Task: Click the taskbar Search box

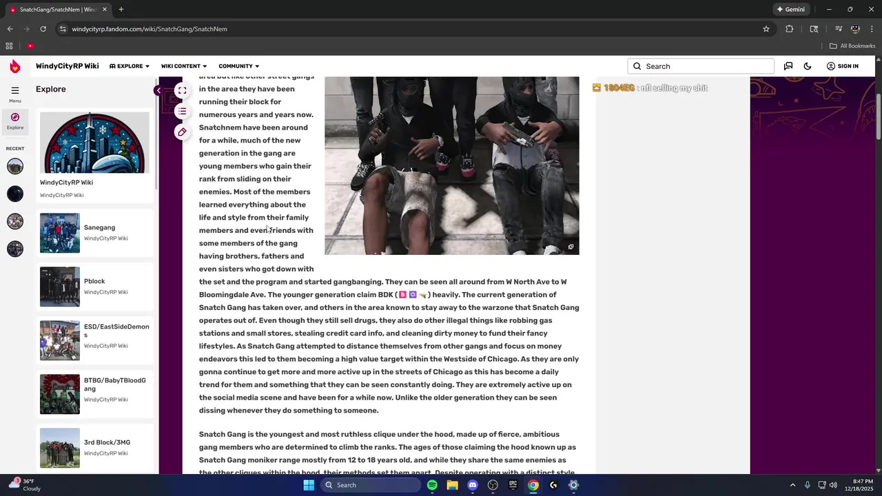Action: pos(371,485)
